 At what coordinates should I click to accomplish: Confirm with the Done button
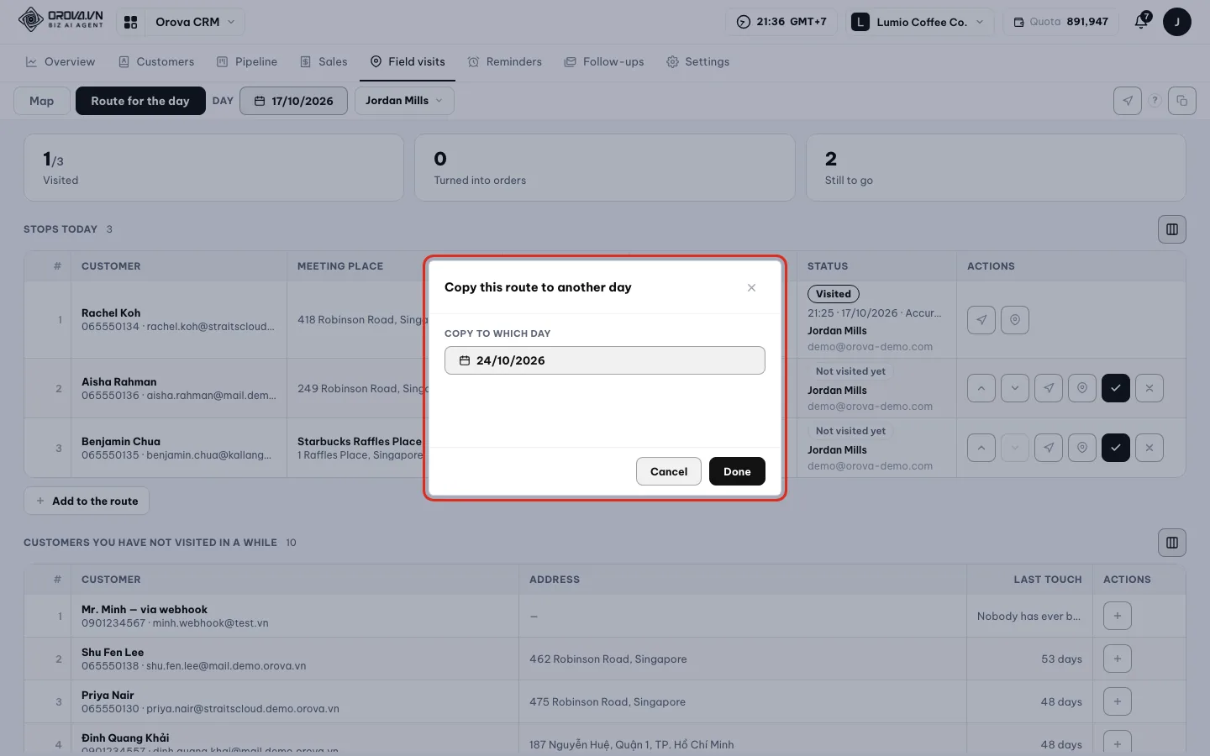[x=737, y=471]
